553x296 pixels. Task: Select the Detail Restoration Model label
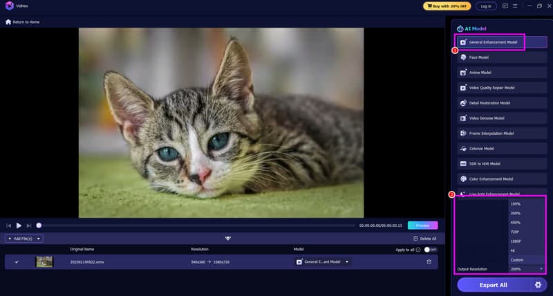click(489, 102)
